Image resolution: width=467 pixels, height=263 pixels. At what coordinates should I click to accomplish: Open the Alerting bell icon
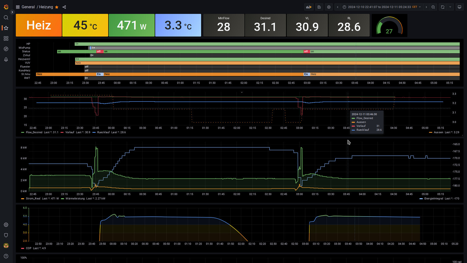click(x=6, y=59)
